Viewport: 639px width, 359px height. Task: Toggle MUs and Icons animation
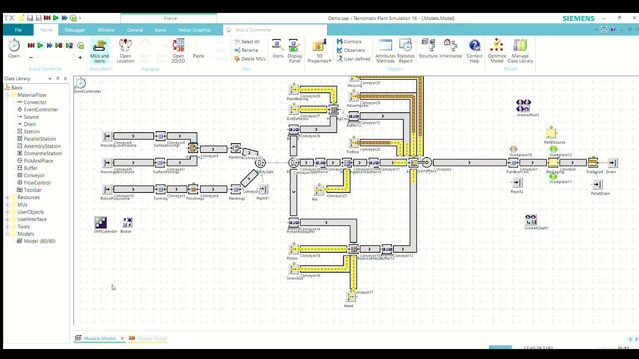tap(99, 51)
